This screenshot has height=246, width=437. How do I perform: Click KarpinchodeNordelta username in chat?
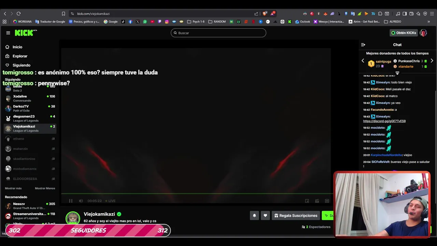click(386, 155)
